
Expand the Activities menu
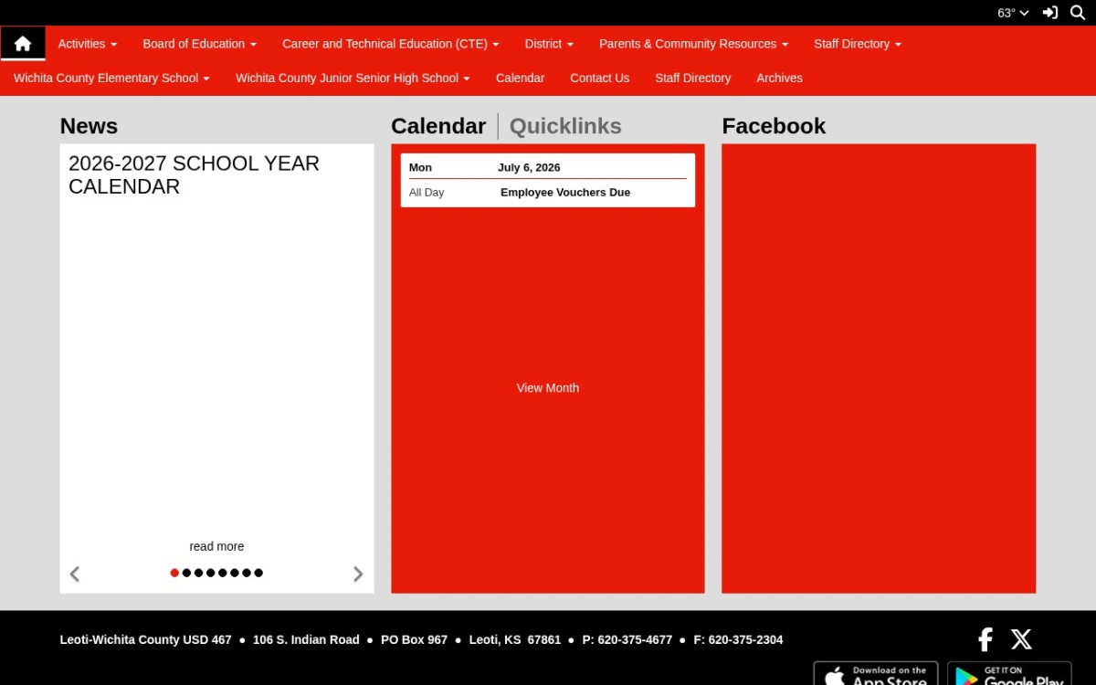tap(88, 44)
